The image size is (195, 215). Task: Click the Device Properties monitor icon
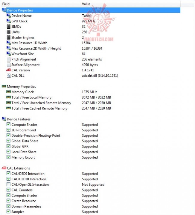click(4, 10)
